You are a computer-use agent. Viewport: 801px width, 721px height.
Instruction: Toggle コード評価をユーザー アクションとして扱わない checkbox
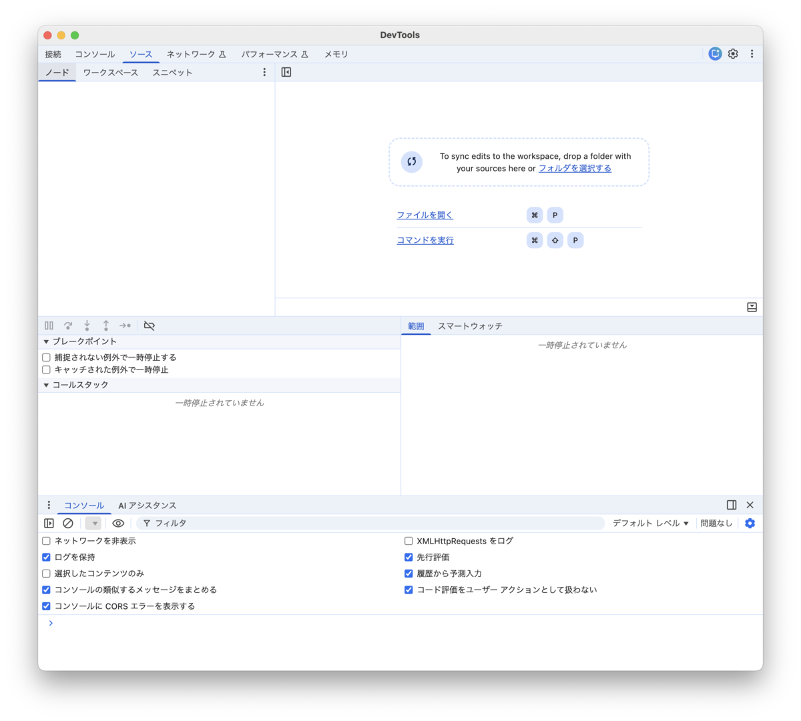pos(409,590)
